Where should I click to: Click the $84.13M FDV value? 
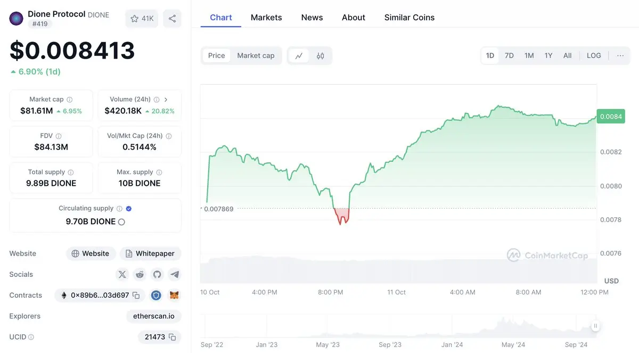(51, 147)
